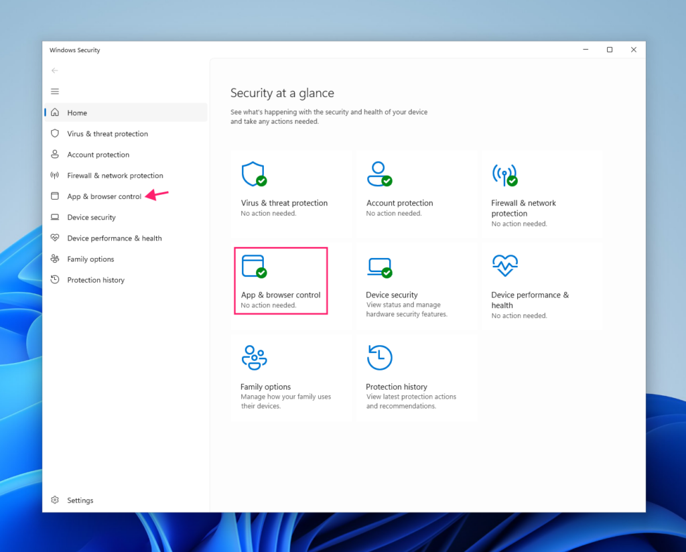
Task: Click the 'Security at a glance' heading
Action: [282, 92]
